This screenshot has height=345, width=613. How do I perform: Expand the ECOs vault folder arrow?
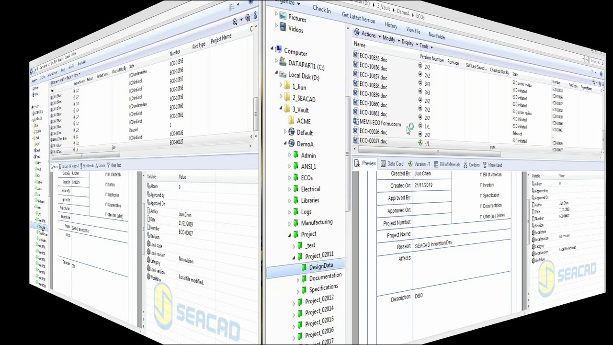click(x=290, y=178)
